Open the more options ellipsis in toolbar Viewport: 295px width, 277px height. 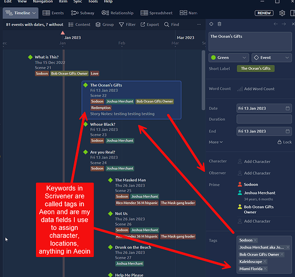click(x=199, y=24)
